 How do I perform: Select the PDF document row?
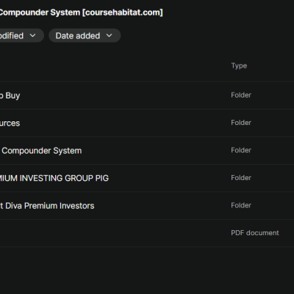click(147, 233)
